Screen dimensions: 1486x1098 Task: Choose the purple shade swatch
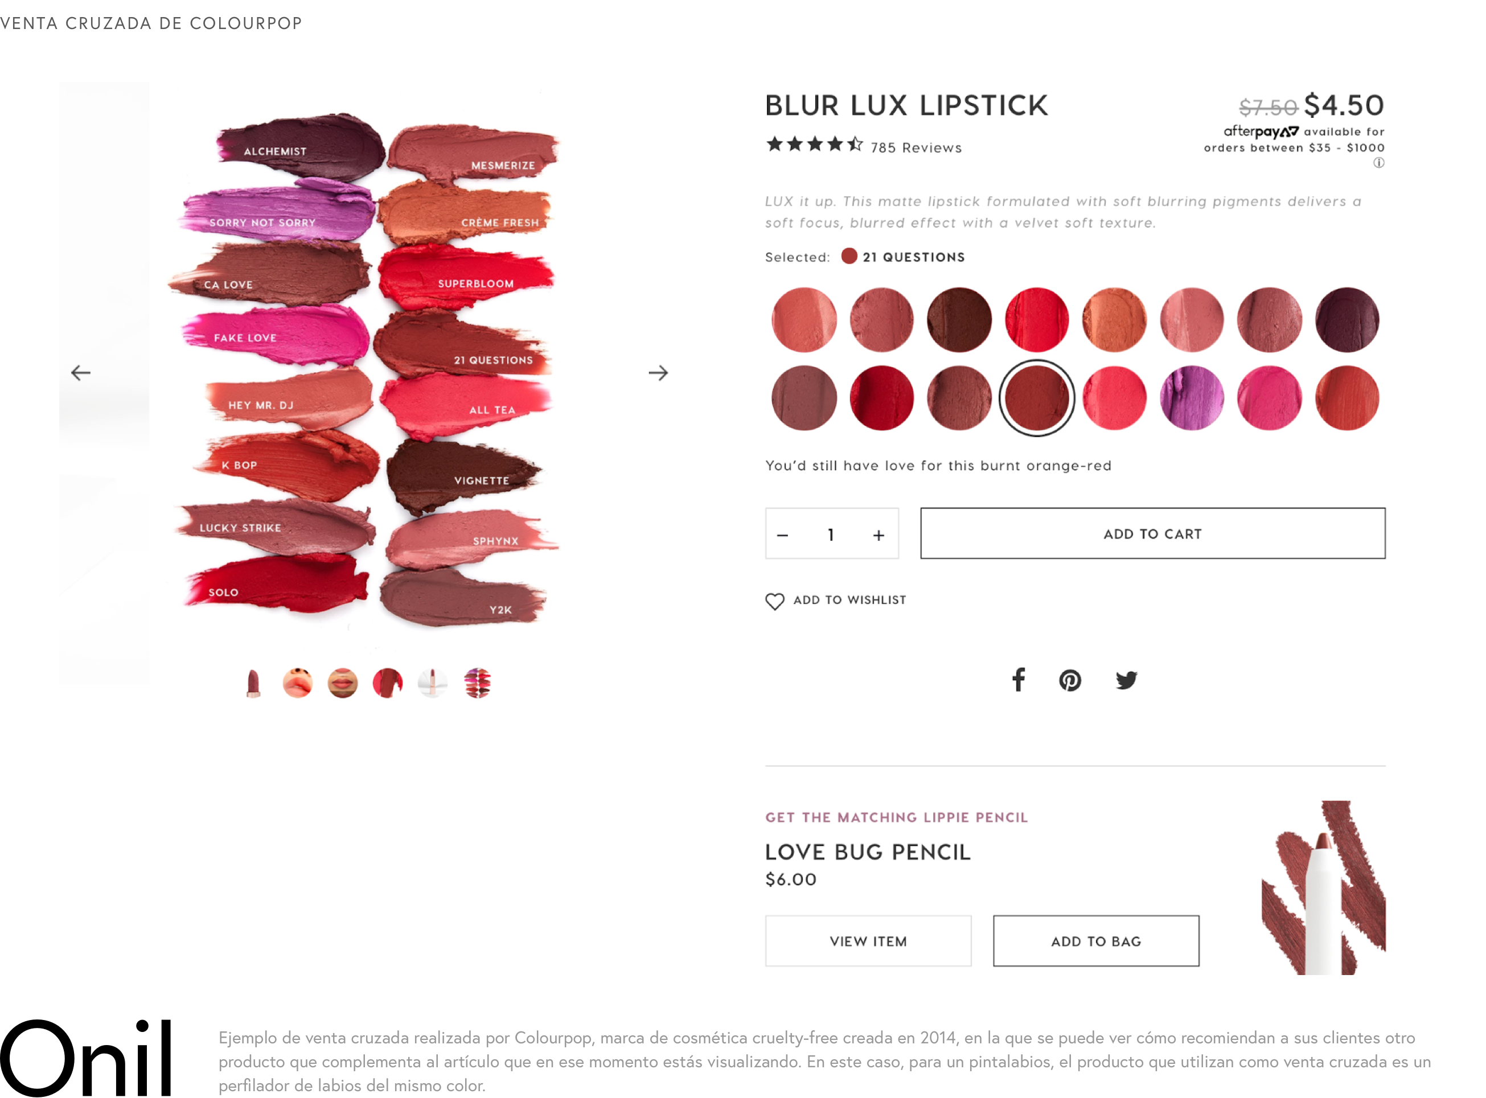(1192, 398)
